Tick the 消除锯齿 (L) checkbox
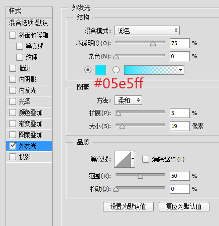 pyautogui.click(x=146, y=159)
